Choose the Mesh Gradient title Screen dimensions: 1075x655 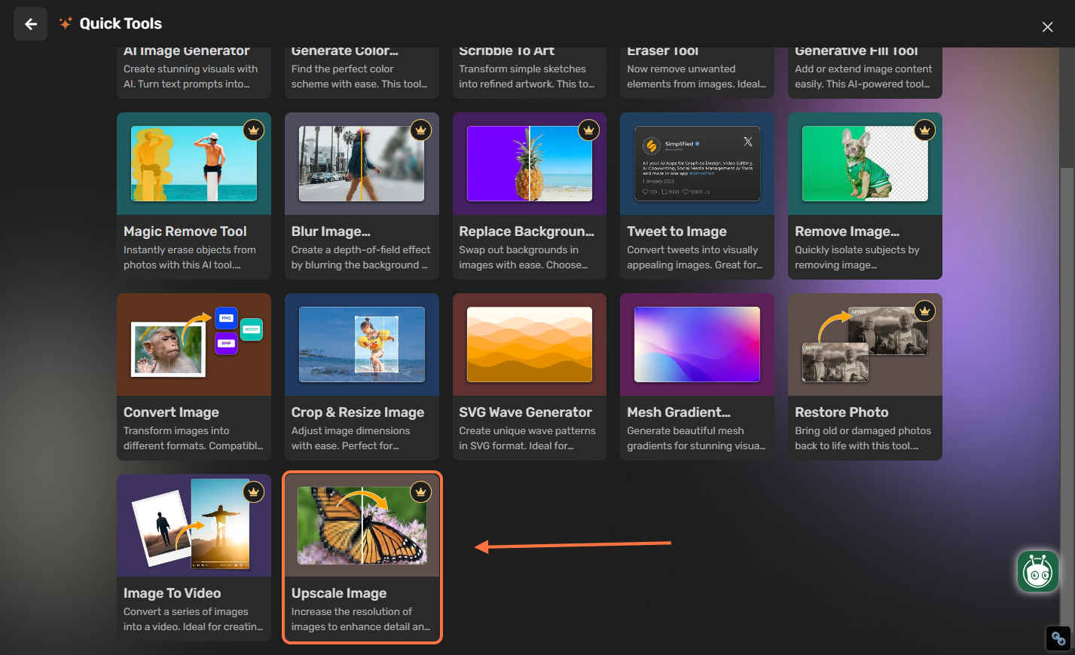(x=679, y=412)
